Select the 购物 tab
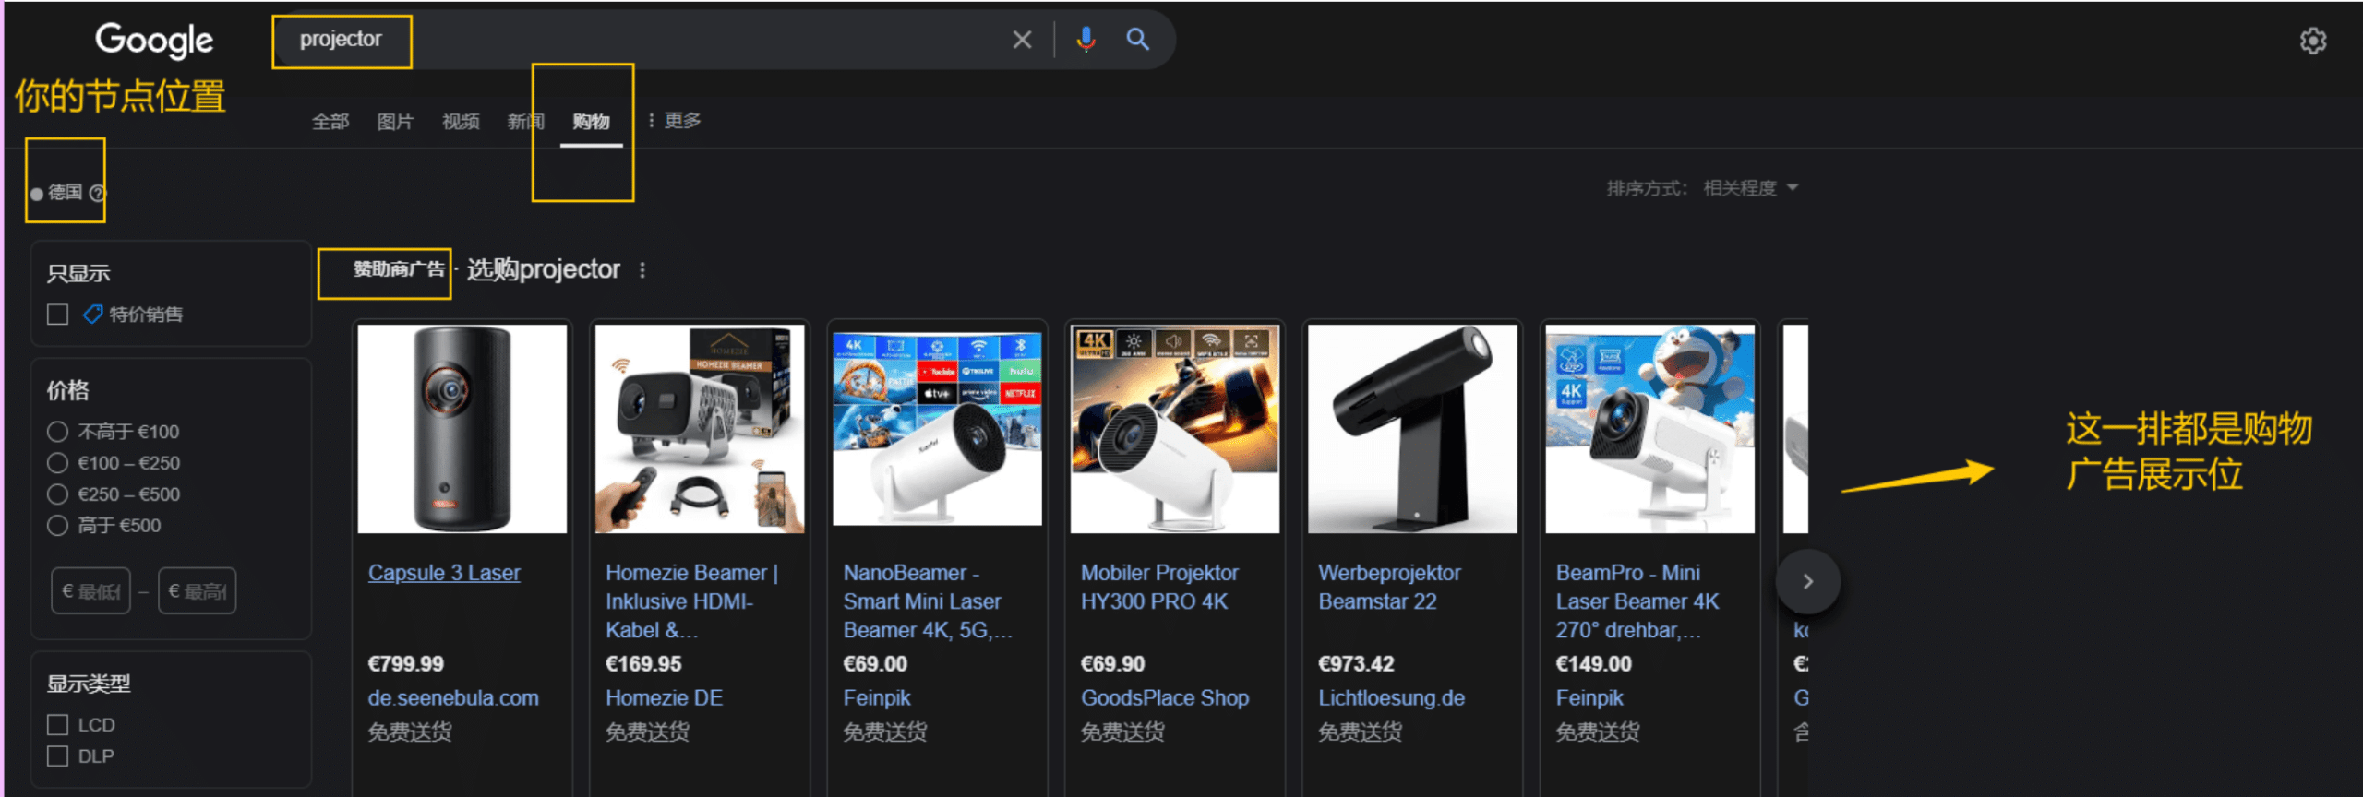 point(591,122)
